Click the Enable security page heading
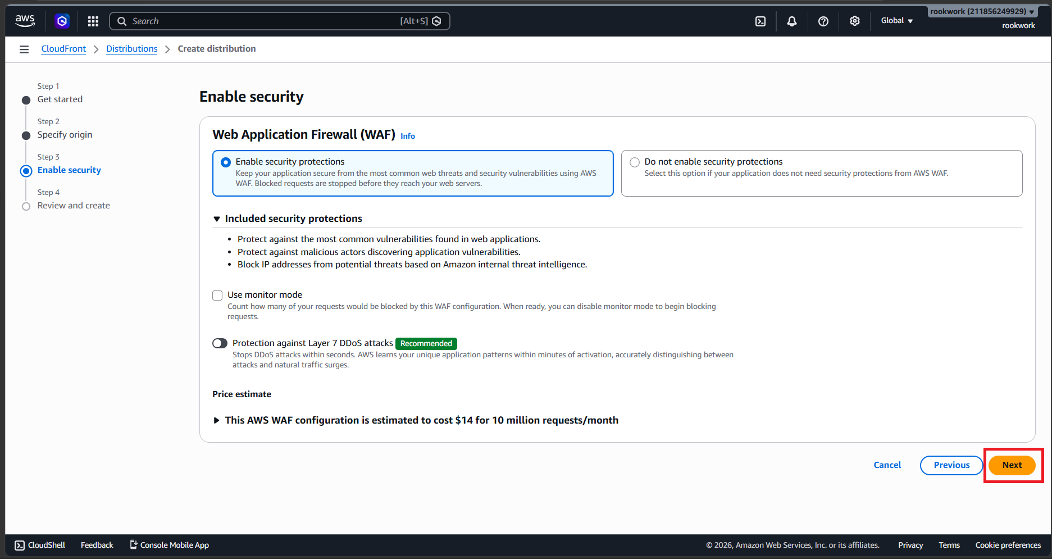Image resolution: width=1052 pixels, height=559 pixels. click(252, 97)
